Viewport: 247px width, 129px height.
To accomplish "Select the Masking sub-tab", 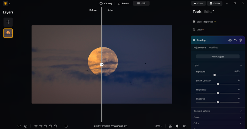I will click(213, 47).
